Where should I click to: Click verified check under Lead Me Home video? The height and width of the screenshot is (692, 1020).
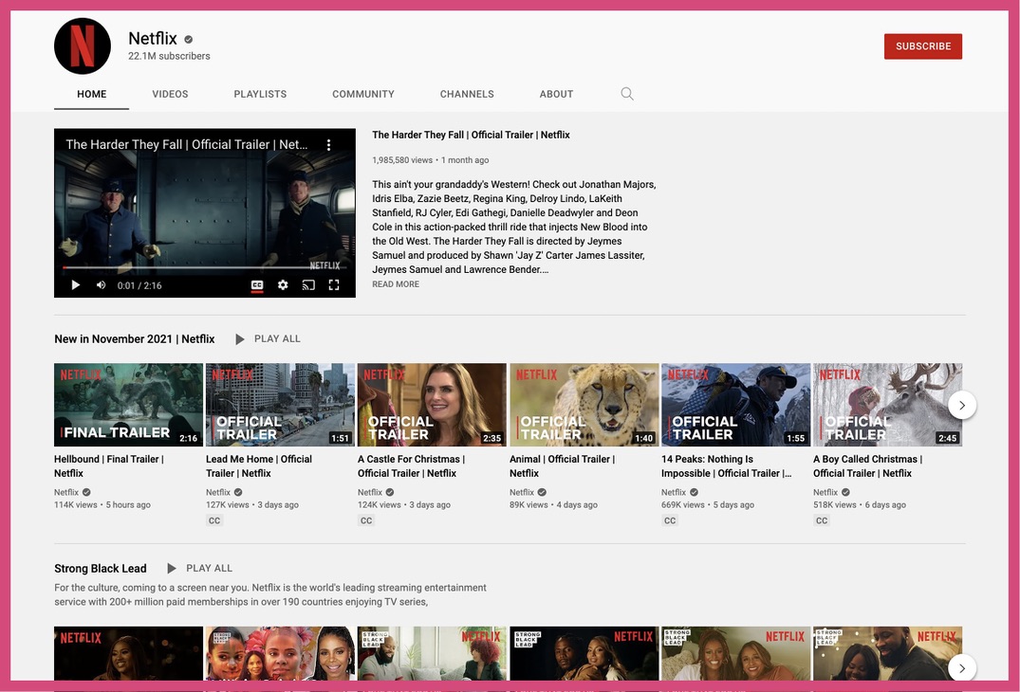click(238, 492)
